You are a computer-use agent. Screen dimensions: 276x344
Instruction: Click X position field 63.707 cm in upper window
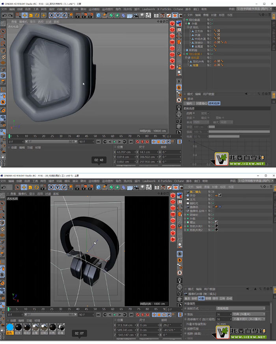[126, 152]
